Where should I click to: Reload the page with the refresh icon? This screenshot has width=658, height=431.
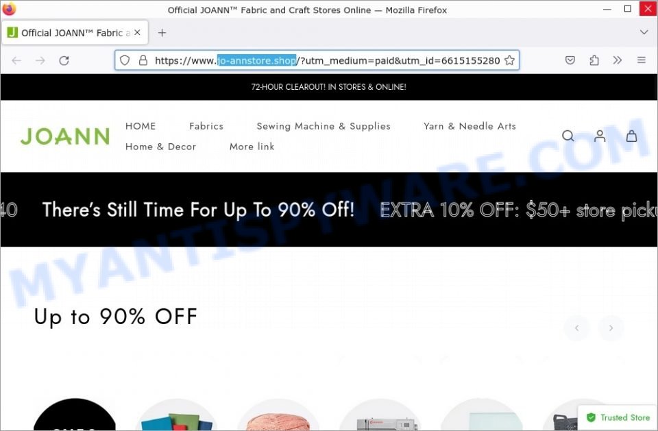click(x=64, y=61)
